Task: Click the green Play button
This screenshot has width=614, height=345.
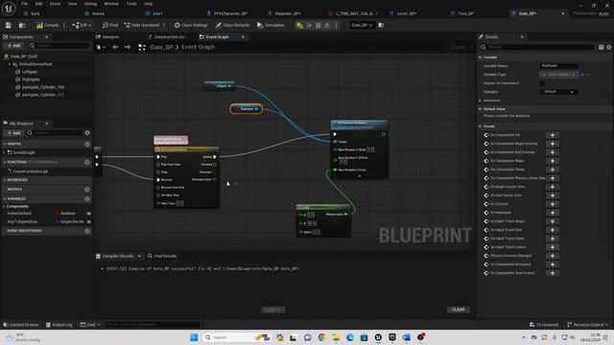Action: [x=299, y=25]
